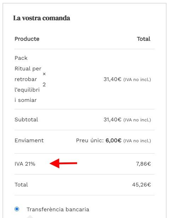Click the Pack Ritual per retrobar product name
The width and height of the screenshot is (174, 218).
coord(28,79)
